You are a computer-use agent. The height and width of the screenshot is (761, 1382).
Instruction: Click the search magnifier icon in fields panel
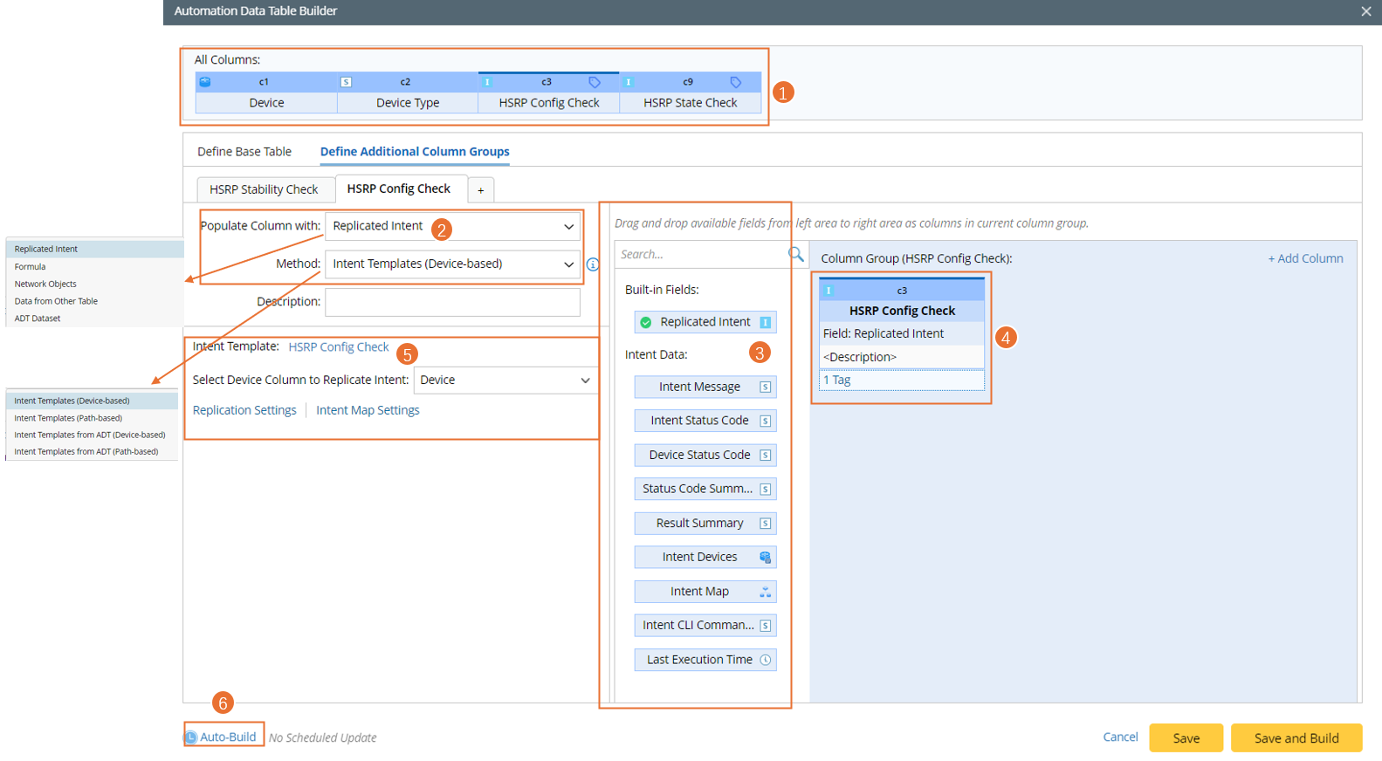[x=795, y=254]
